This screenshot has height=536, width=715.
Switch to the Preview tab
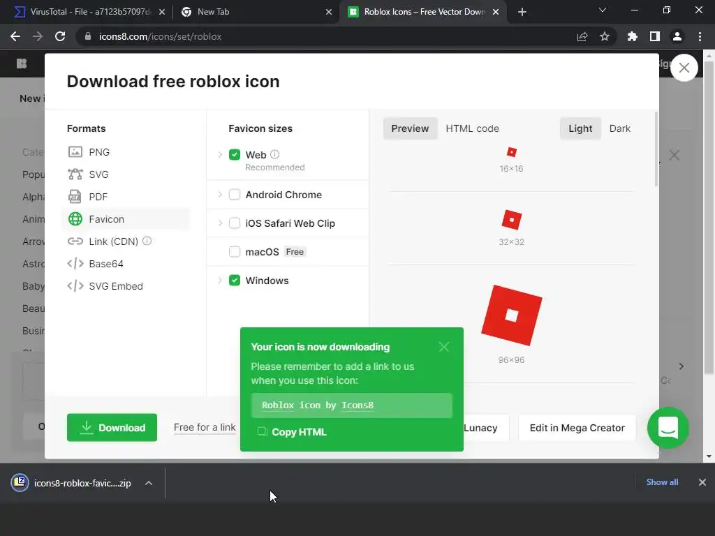click(x=410, y=128)
